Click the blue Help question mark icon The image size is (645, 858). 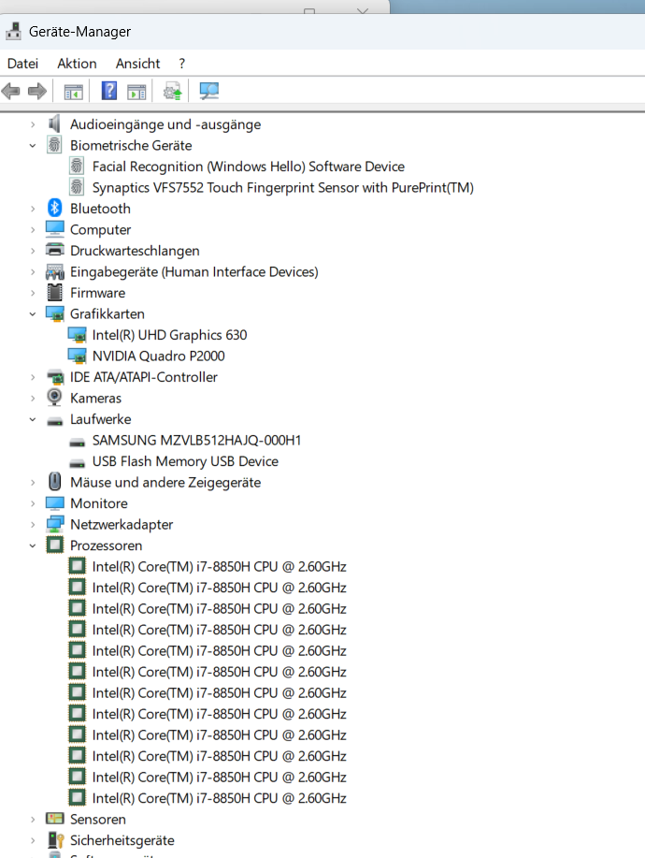click(x=109, y=91)
